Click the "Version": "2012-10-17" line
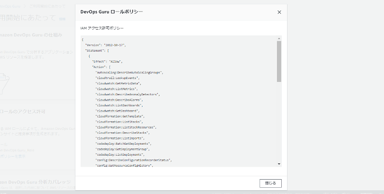This screenshot has height=194, width=384. click(105, 45)
